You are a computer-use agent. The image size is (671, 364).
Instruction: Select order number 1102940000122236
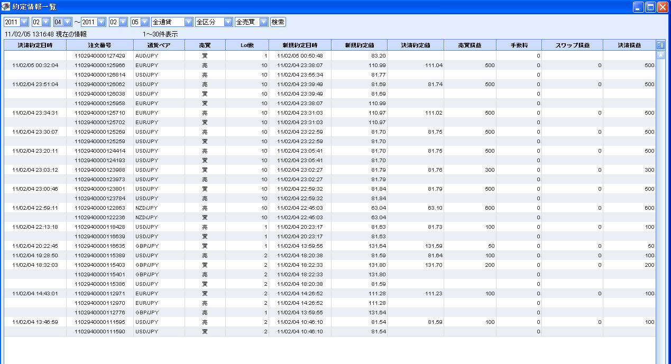100,217
